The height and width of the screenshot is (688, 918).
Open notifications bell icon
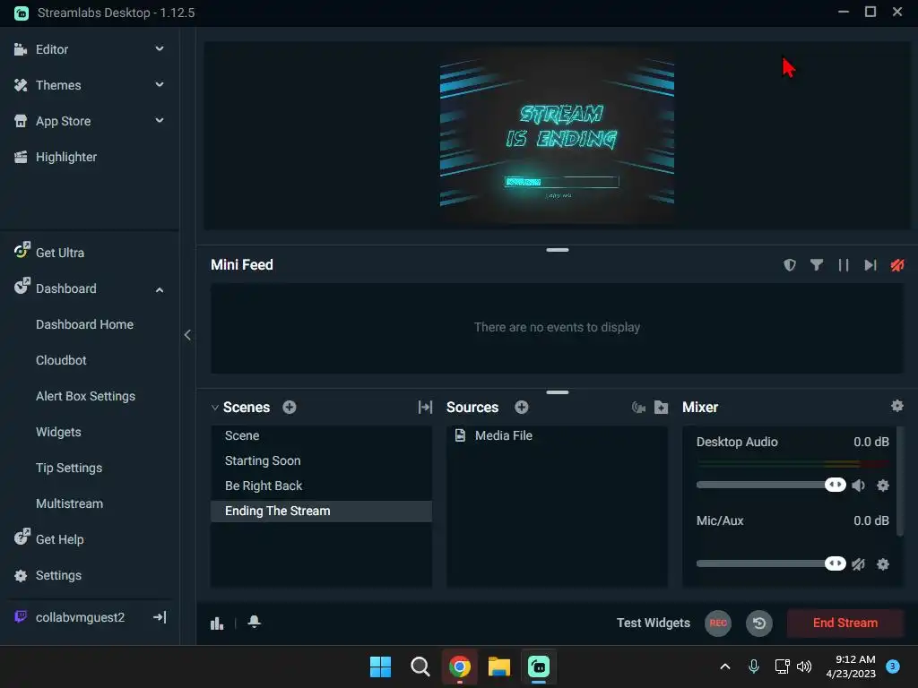(x=254, y=622)
